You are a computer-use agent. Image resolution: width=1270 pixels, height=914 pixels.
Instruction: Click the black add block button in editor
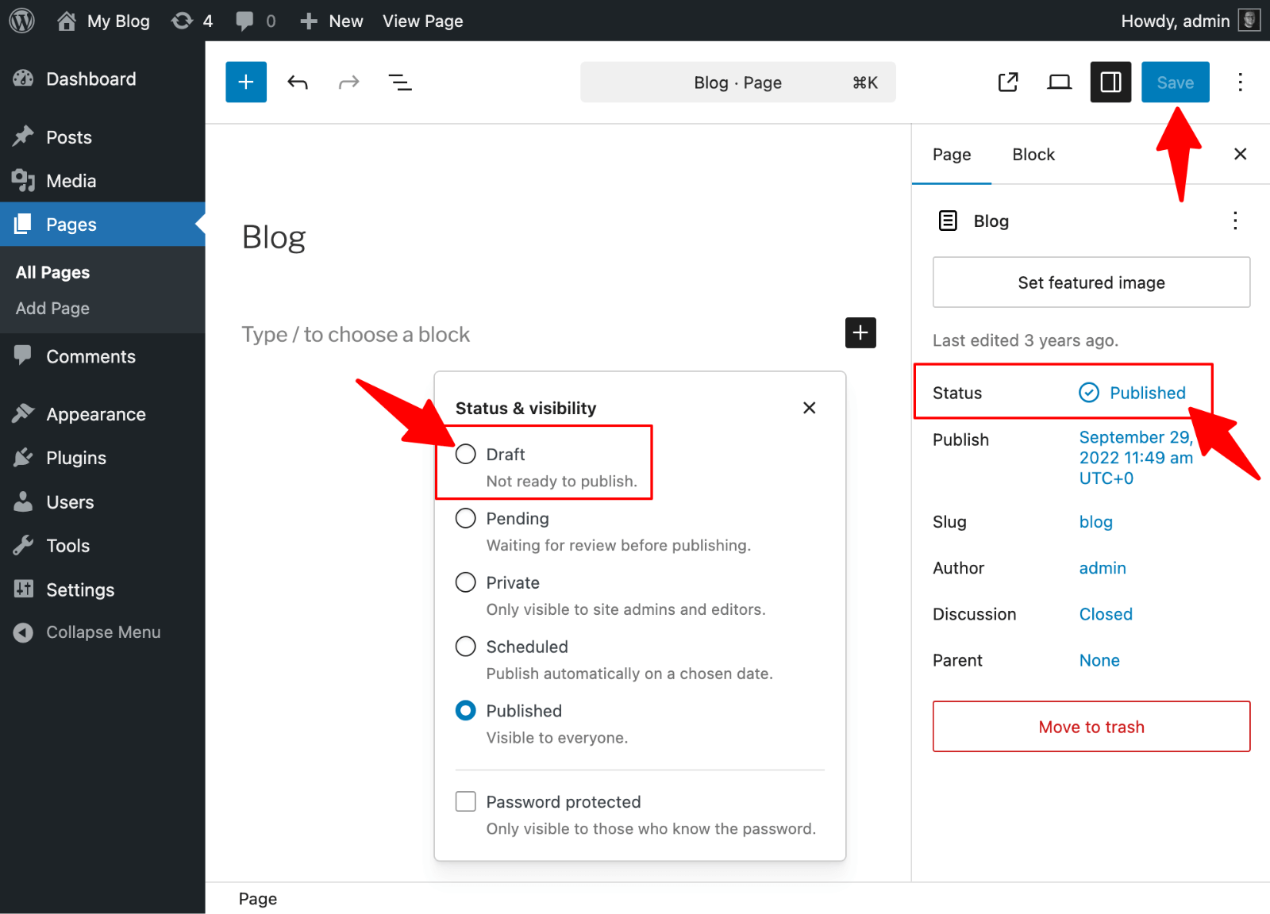(860, 333)
